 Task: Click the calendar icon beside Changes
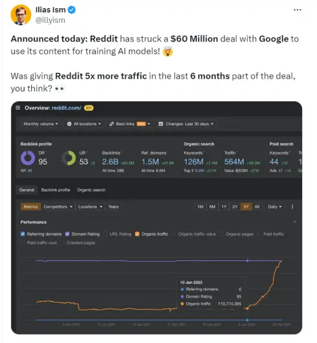click(161, 124)
